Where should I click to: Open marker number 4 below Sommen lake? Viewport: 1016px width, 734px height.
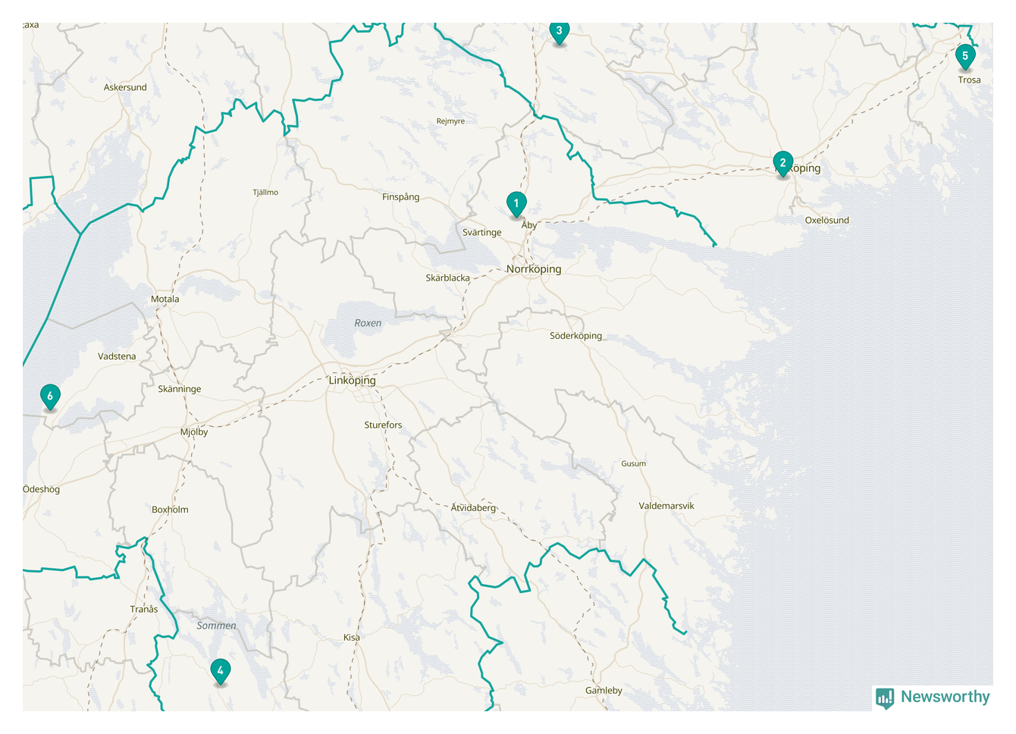[220, 671]
